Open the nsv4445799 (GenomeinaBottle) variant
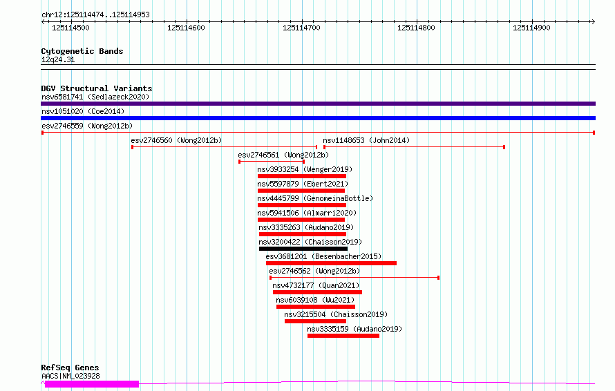Viewport: 615px width, 391px height. pyautogui.click(x=315, y=198)
